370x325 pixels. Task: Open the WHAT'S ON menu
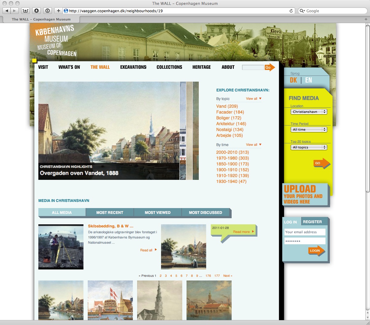click(x=69, y=67)
